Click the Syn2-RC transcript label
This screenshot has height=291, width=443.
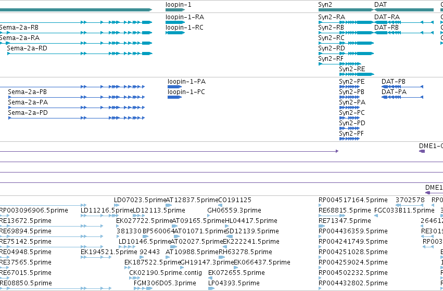[x=332, y=38]
